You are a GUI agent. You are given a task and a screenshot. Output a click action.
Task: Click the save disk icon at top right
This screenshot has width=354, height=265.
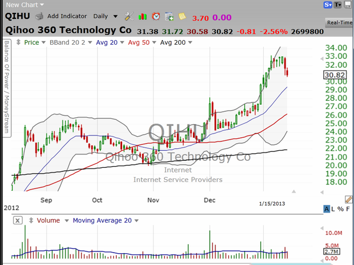click(348, 5)
